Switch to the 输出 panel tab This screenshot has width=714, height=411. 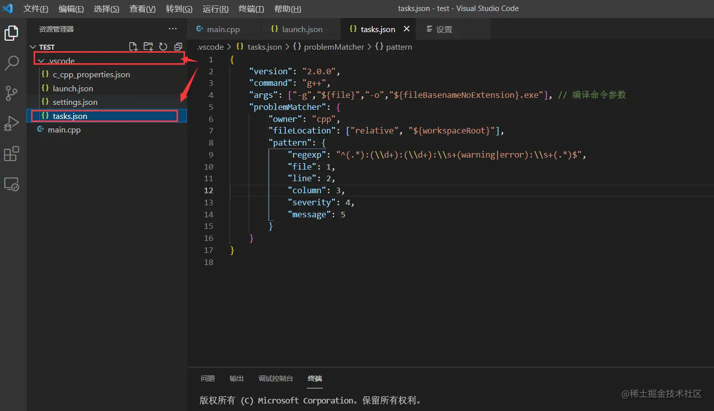click(x=236, y=378)
